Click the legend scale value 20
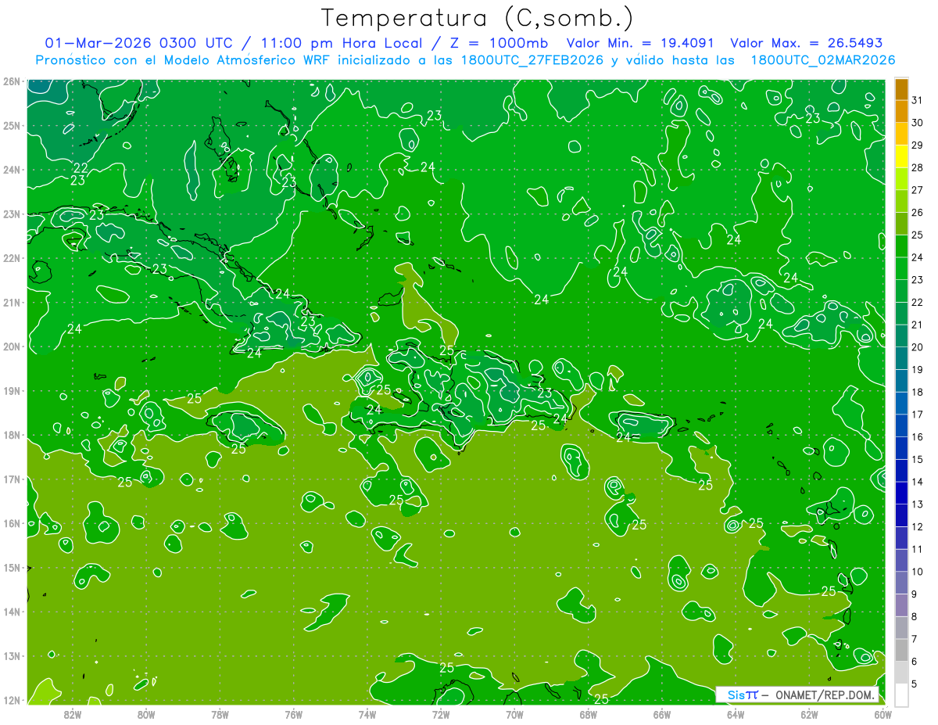Viewport: 938px width, 725px height. (x=917, y=347)
